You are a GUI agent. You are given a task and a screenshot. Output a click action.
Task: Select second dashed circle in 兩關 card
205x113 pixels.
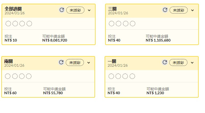(x=15, y=76)
